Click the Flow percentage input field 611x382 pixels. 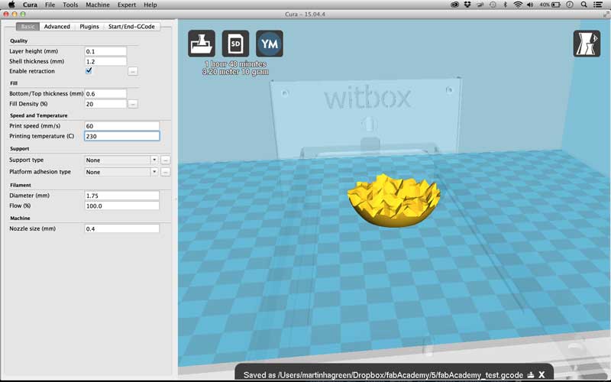click(x=122, y=206)
